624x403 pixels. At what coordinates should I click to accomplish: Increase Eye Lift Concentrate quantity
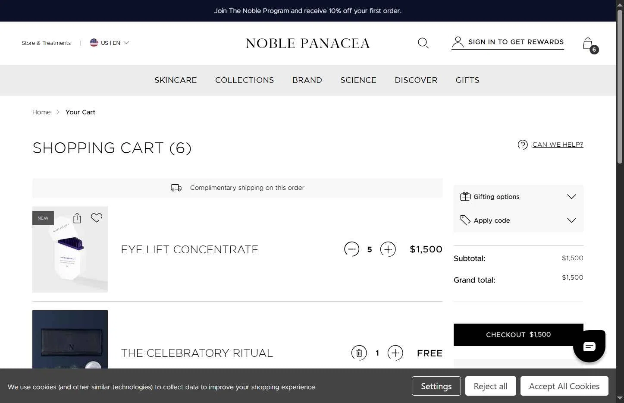pos(388,249)
